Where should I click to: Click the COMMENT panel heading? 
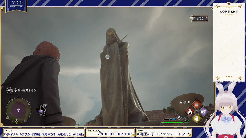pos(229,11)
